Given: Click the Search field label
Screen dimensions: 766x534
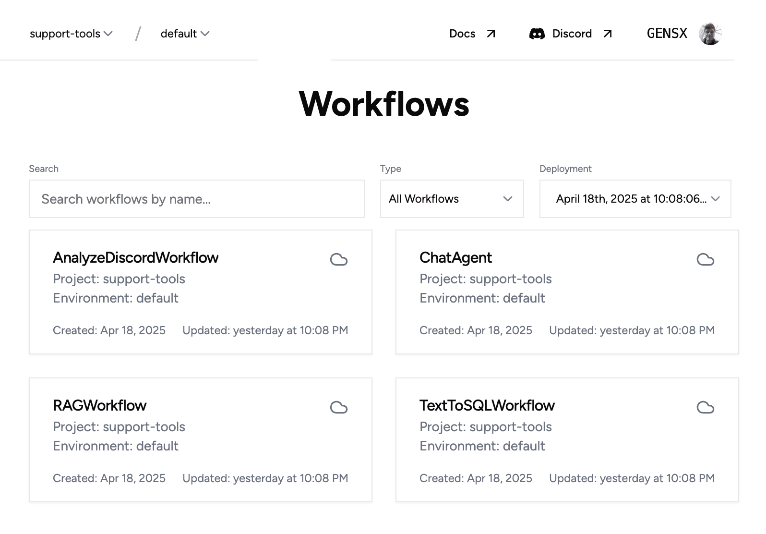Looking at the screenshot, I should pyautogui.click(x=44, y=169).
